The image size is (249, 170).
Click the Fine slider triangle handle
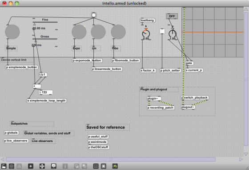click(x=35, y=24)
